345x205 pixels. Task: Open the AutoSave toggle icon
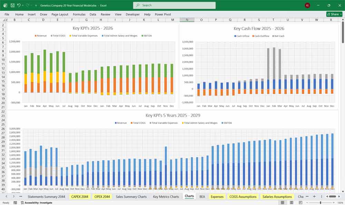click(x=6, y=5)
